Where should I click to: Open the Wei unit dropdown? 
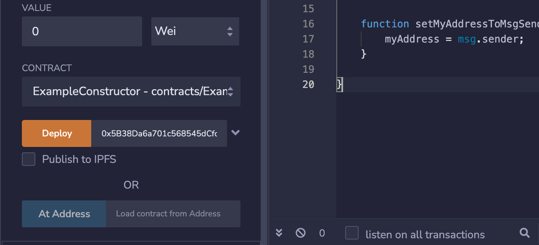coord(195,31)
